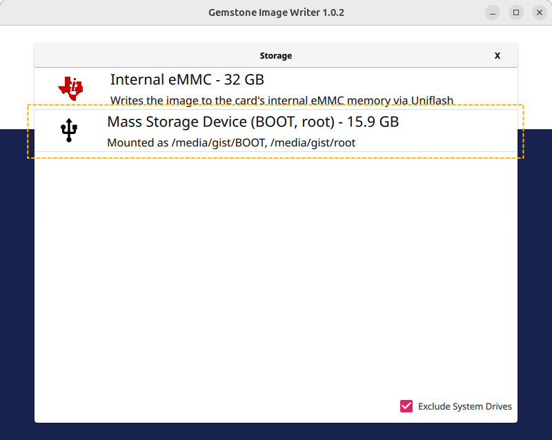The width and height of the screenshot is (552, 440).
Task: Close the Gemstone Image Writer window
Action: click(540, 12)
